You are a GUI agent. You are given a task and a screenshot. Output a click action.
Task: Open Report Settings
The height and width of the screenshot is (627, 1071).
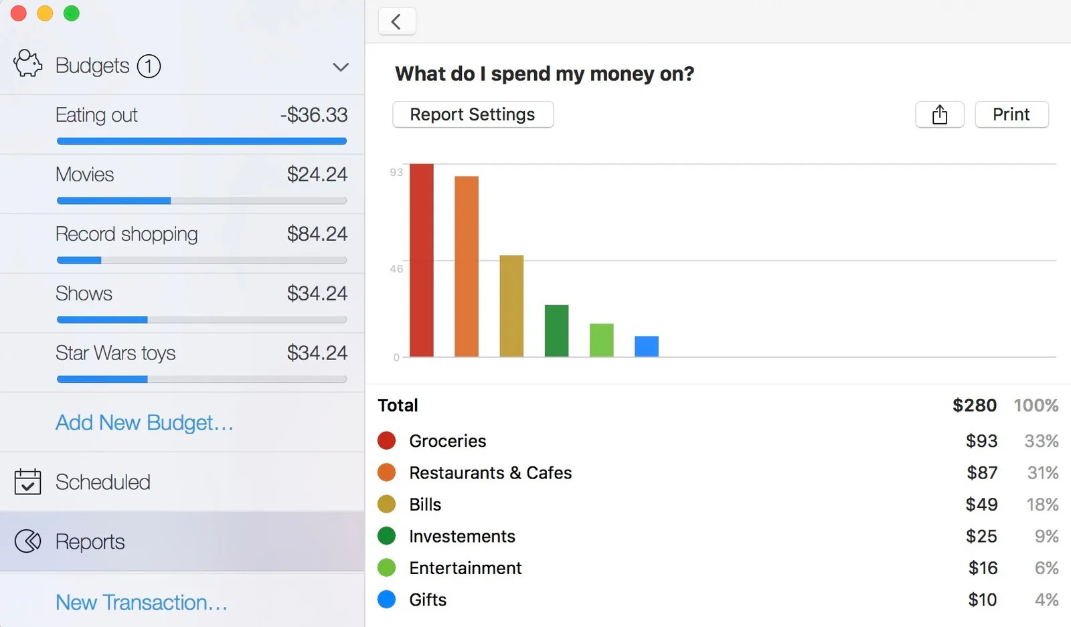click(473, 114)
